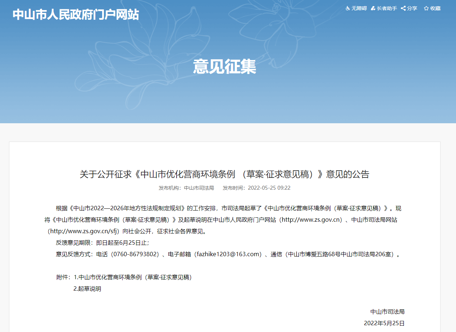Viewport: 456px width, 332px height.
Task: Click the URL http://www.zs.gov.cn/sfj text
Action: click(83, 231)
